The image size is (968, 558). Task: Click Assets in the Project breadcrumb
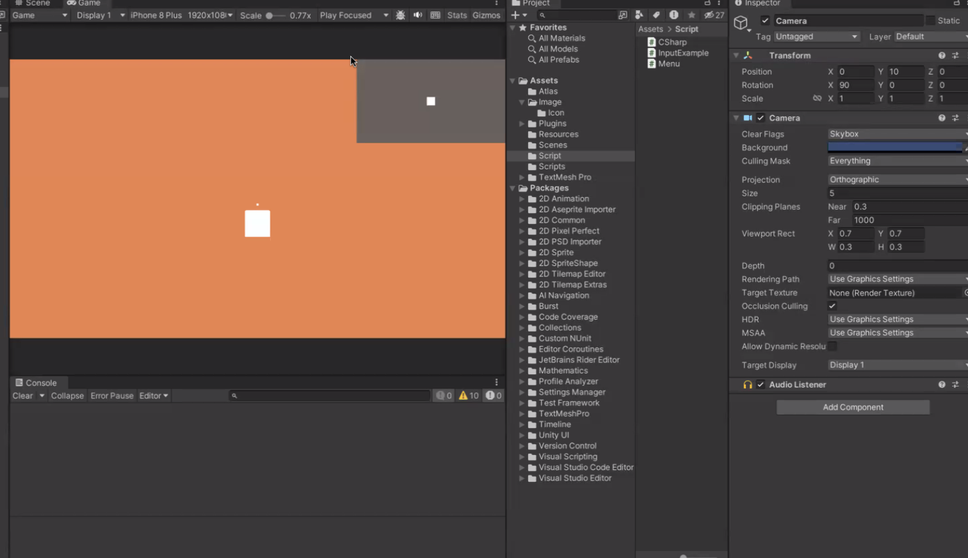click(x=650, y=29)
